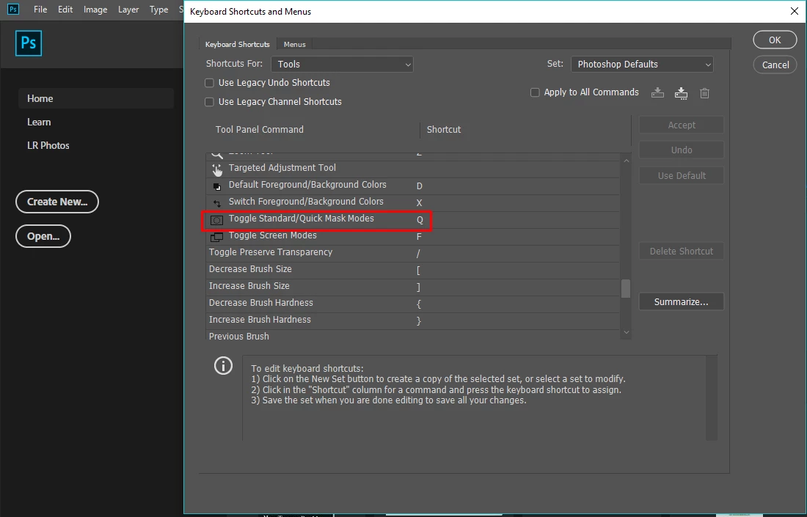Click the F shortcut cell
Viewport: 807px width, 517px height.
pyautogui.click(x=420, y=237)
